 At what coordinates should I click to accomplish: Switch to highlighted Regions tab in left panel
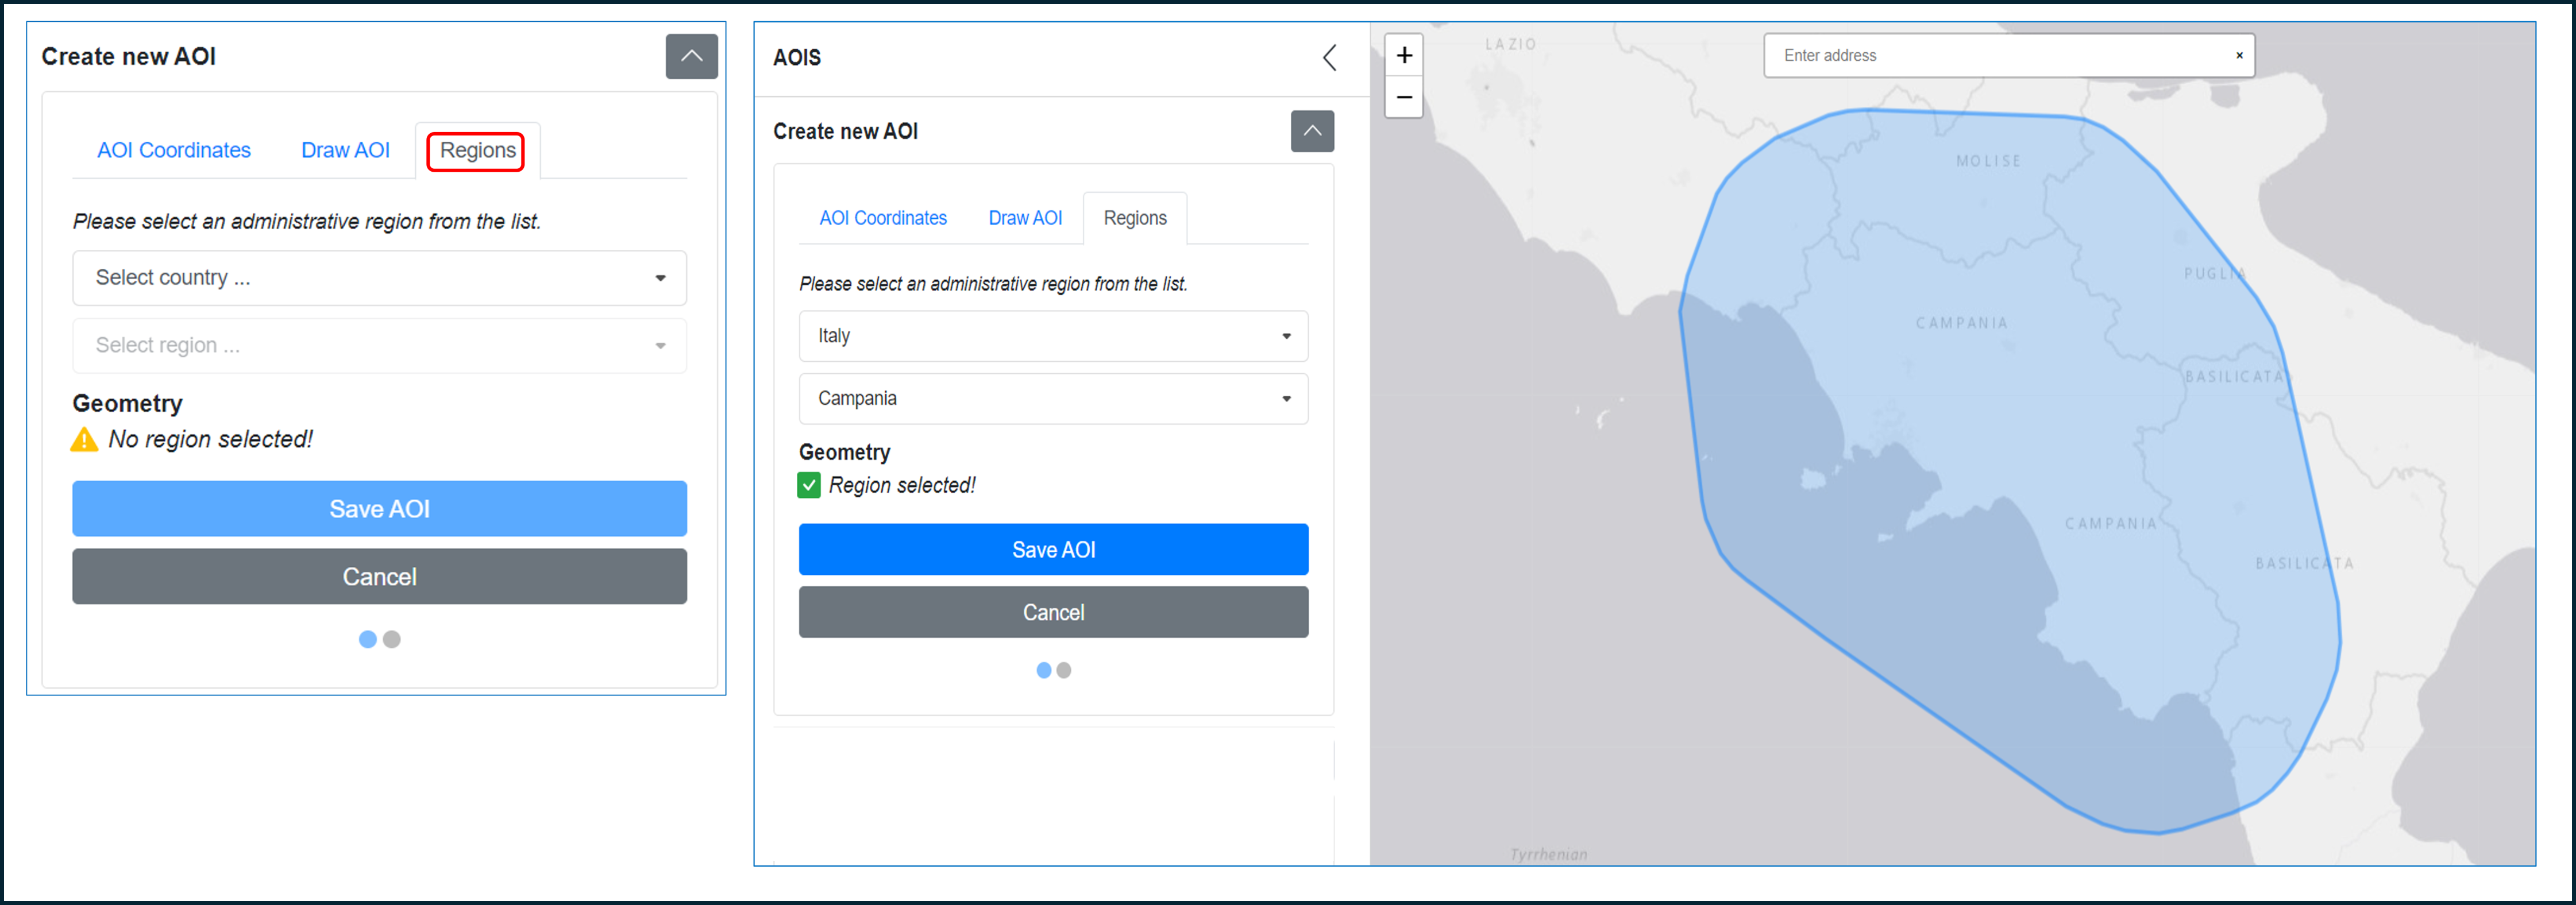(x=477, y=151)
